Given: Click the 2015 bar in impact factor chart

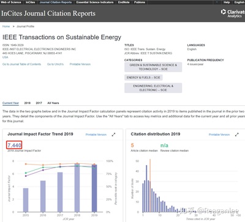Looking at the screenshot, I should click(26, 200).
